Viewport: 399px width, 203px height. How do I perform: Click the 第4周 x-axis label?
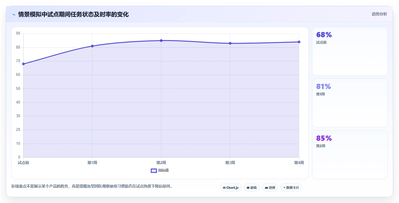click(299, 163)
